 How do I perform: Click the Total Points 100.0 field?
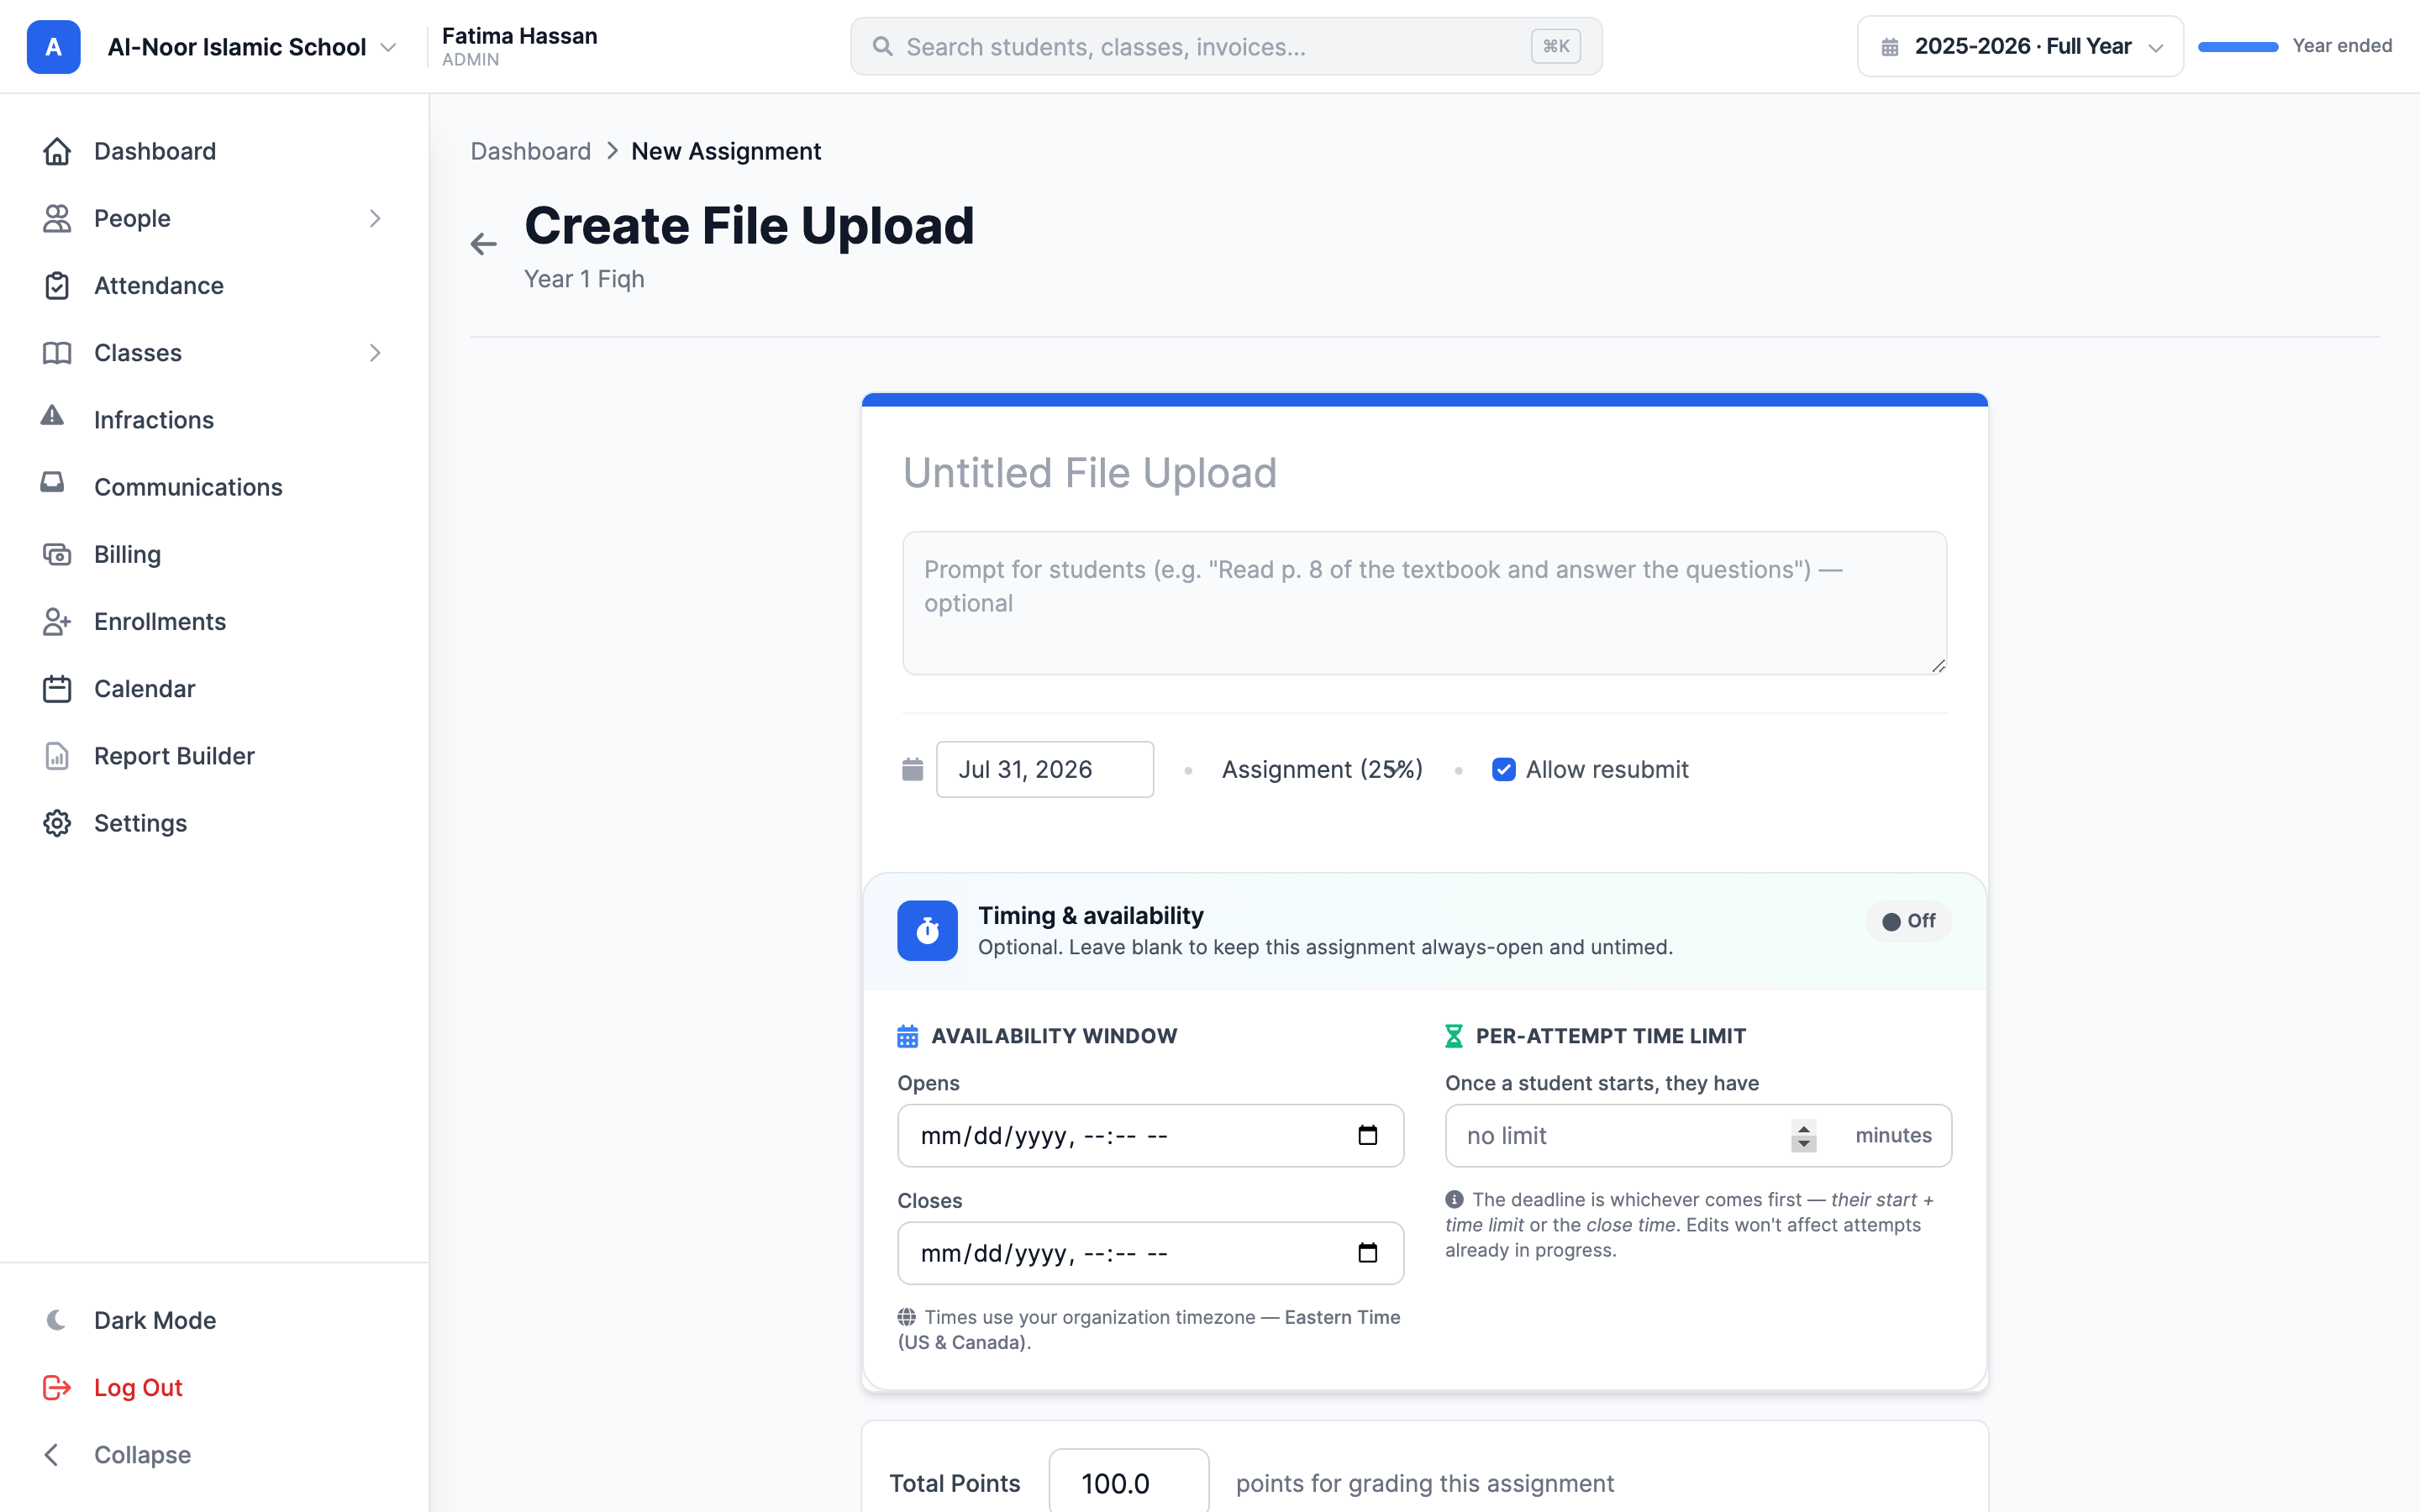tap(1129, 1482)
